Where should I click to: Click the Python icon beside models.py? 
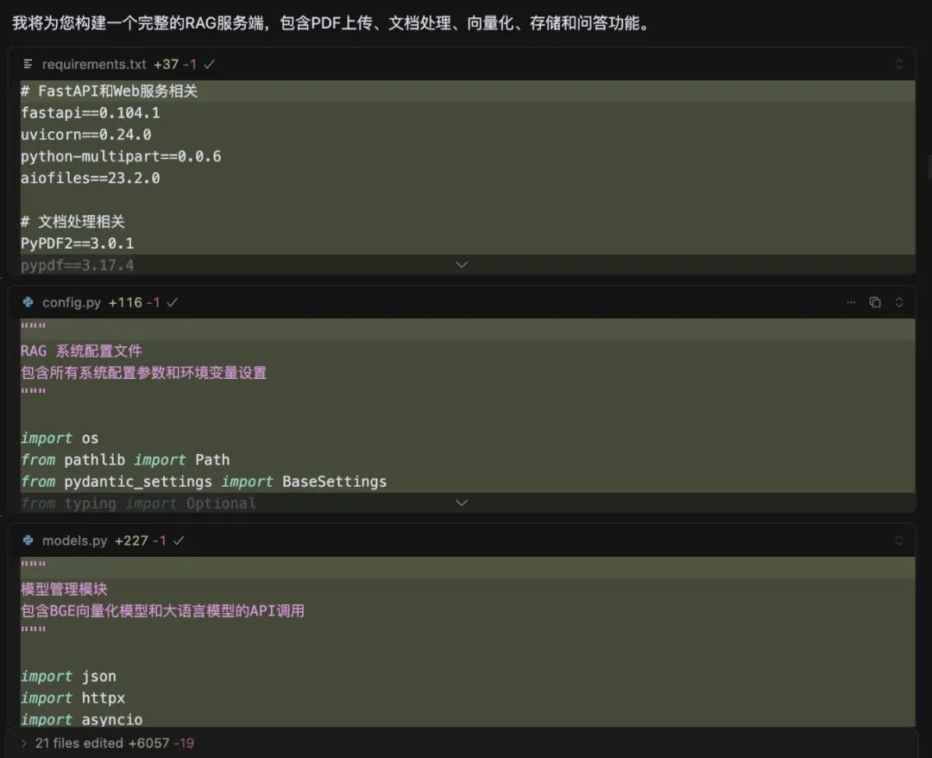pos(26,540)
